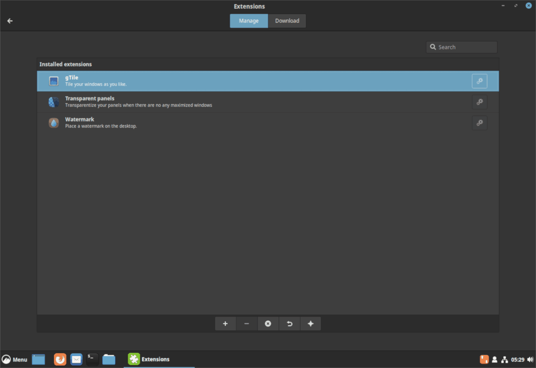This screenshot has height=368, width=536.
Task: Click the plus button to add extension
Action: tap(225, 323)
